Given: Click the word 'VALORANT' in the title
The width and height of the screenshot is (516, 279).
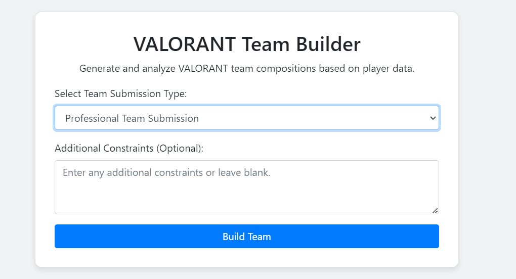Looking at the screenshot, I should tap(185, 44).
